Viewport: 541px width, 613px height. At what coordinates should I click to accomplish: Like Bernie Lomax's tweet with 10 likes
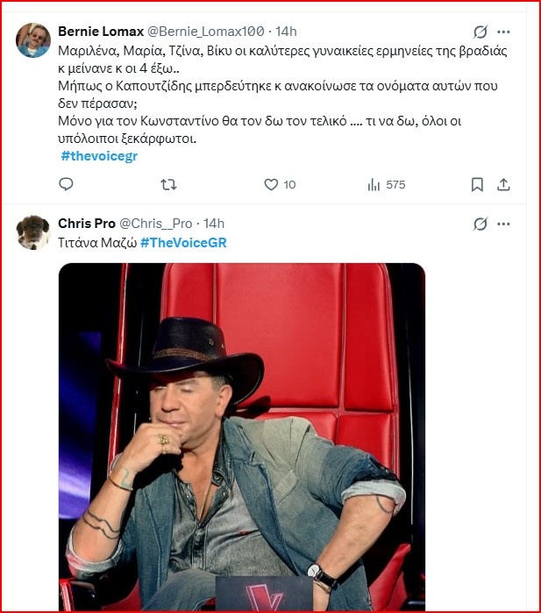click(280, 184)
